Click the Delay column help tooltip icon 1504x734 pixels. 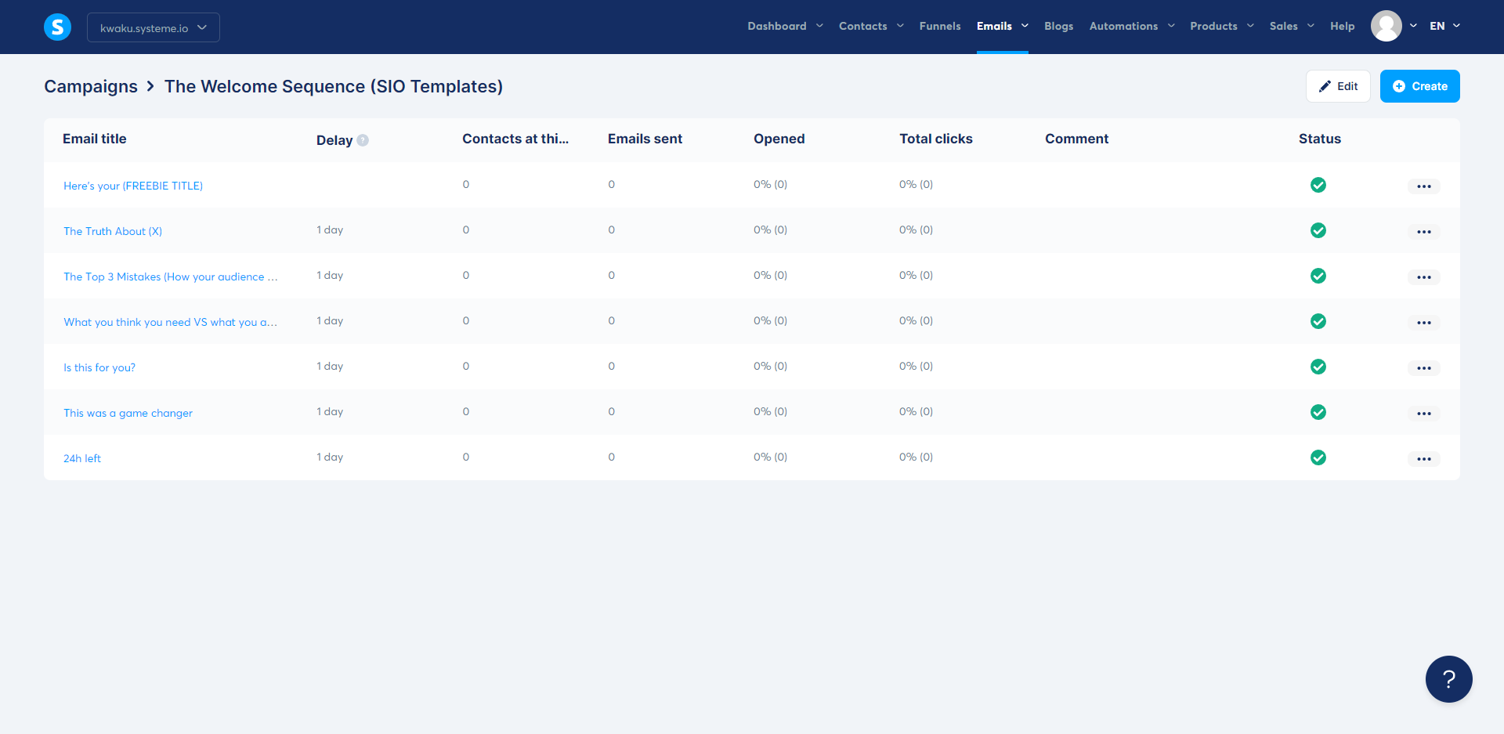[x=363, y=140]
